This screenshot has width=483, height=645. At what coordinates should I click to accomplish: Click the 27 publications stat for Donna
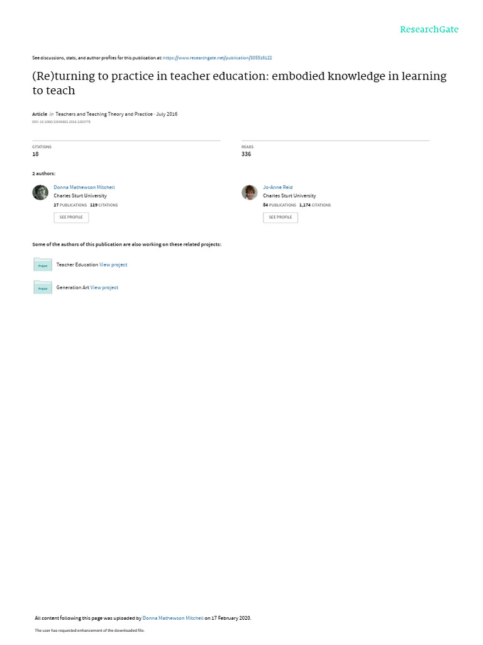tap(70, 205)
